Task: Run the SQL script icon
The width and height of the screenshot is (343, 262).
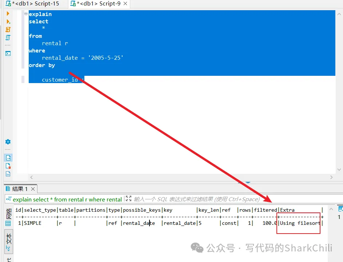Action: point(8,30)
